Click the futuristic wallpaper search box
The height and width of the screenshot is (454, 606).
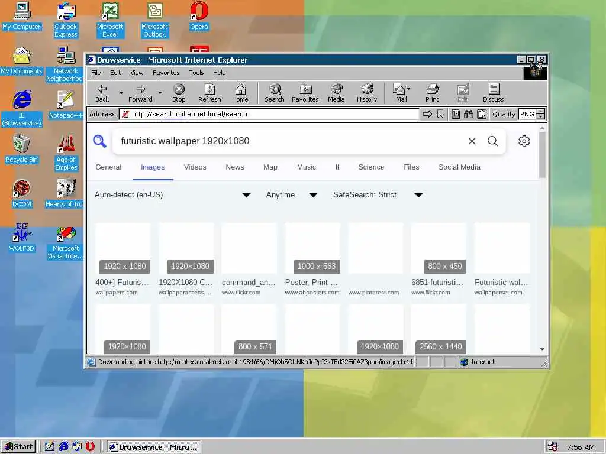click(x=290, y=141)
